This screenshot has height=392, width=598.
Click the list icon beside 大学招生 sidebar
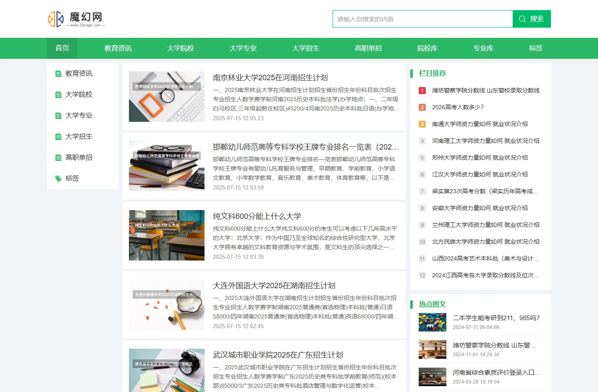tap(58, 137)
